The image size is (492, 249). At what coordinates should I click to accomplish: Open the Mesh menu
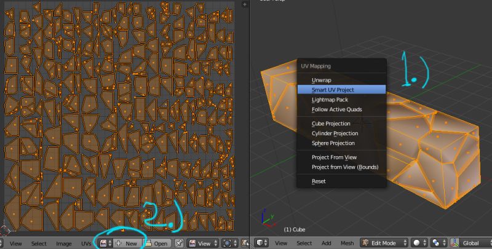(347, 243)
